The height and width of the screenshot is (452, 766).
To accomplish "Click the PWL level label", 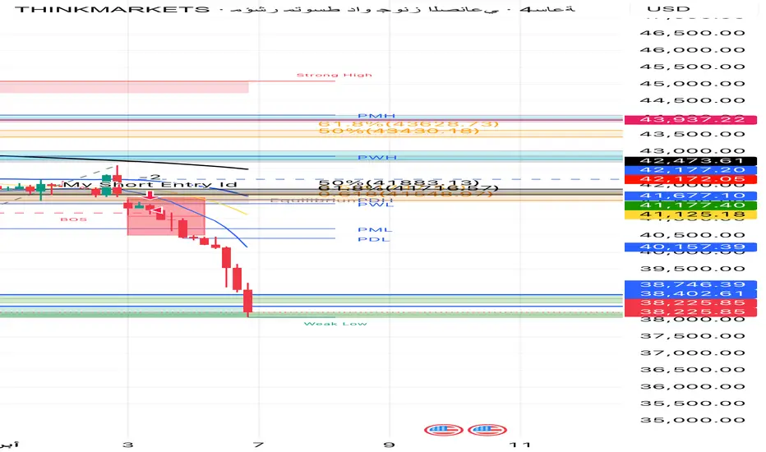I will [x=375, y=205].
